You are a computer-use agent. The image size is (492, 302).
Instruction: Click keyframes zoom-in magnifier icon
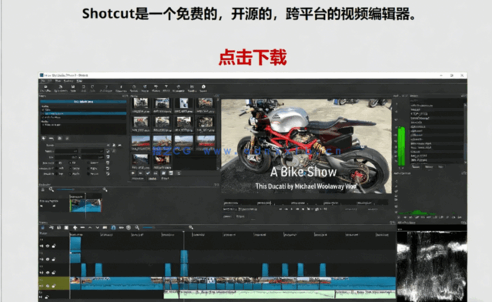pos(105,190)
